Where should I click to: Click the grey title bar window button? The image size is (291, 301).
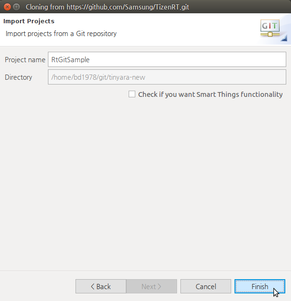[17, 7]
